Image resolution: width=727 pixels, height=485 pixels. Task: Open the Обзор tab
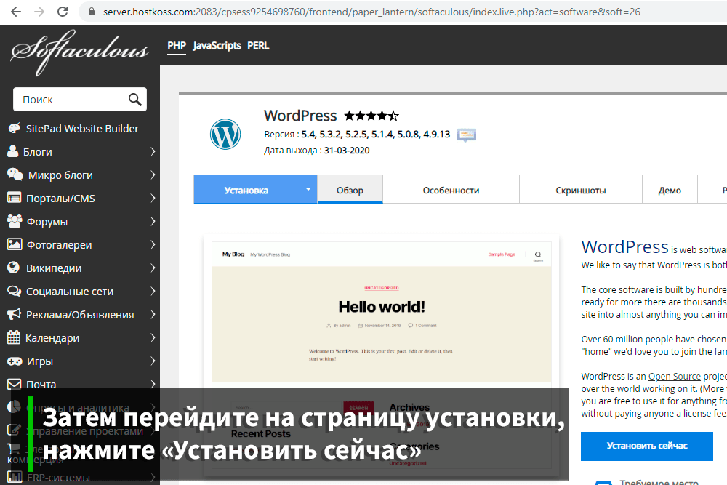point(350,190)
